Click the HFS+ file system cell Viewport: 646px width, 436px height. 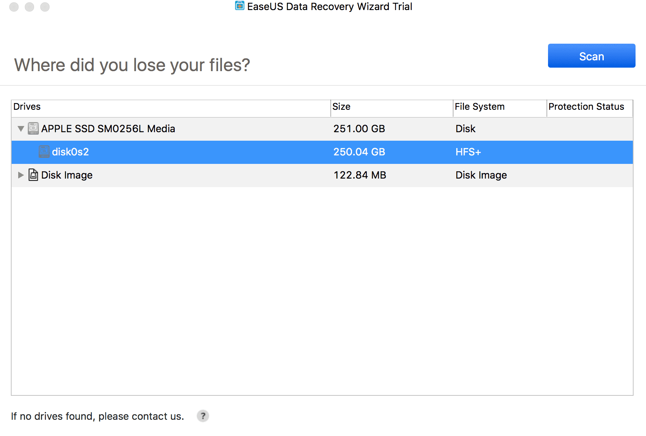[x=468, y=152]
